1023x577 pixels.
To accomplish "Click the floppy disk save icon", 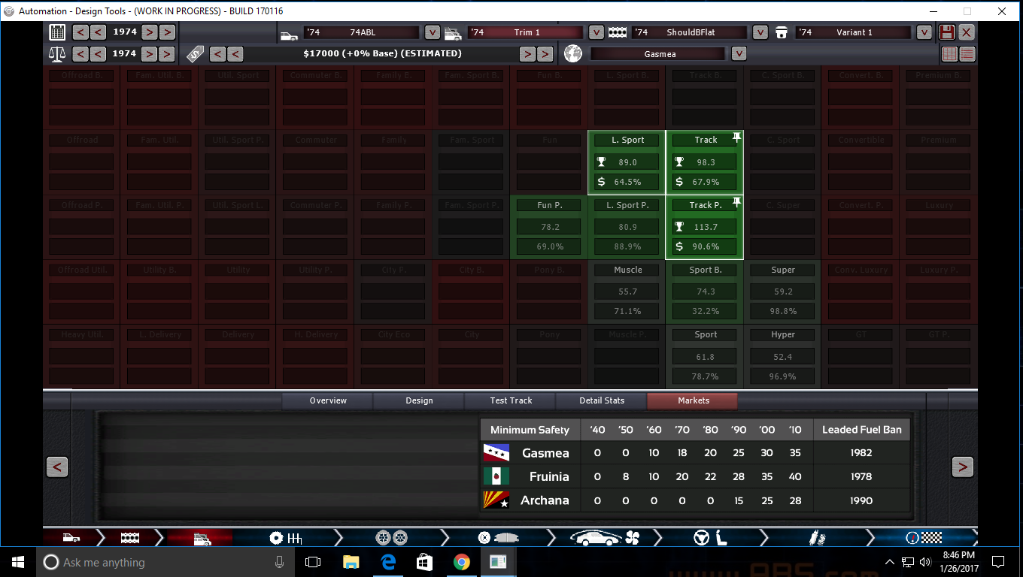I will tap(947, 32).
